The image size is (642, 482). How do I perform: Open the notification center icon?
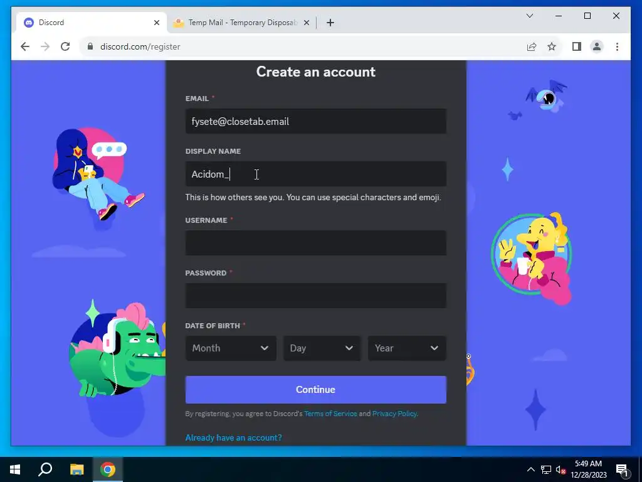(622, 469)
